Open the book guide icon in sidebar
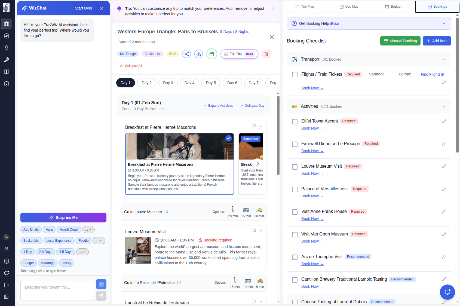This screenshot has height=306, width=460. [7, 72]
